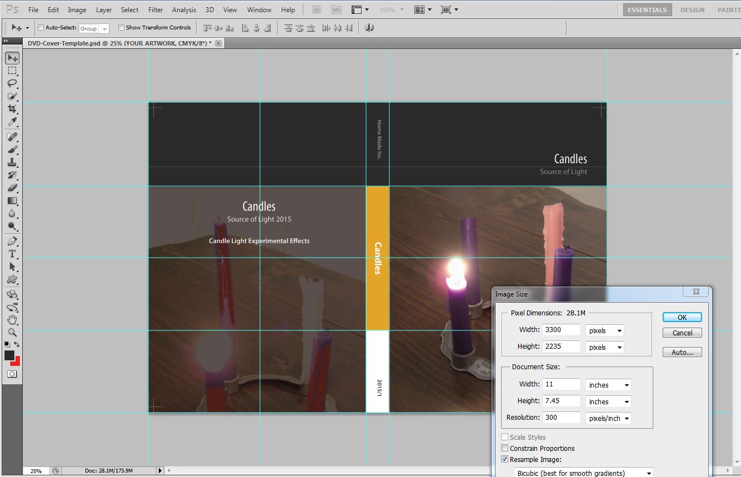This screenshot has height=477, width=741.
Task: Click the pixel Width field showing 3300
Action: 562,330
